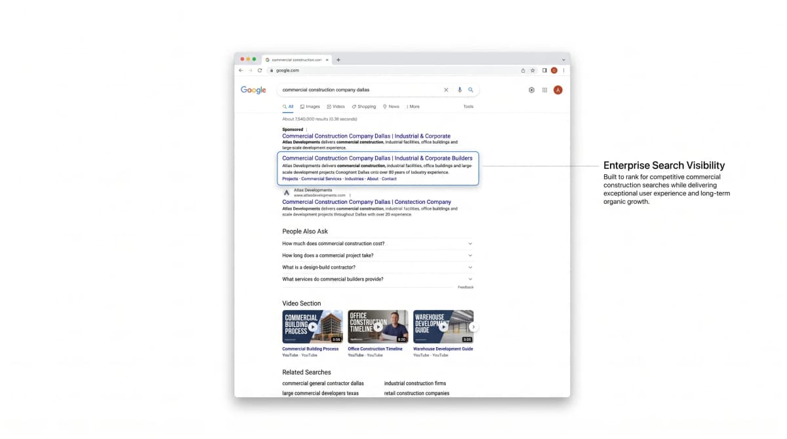Select the All results tab

(288, 106)
